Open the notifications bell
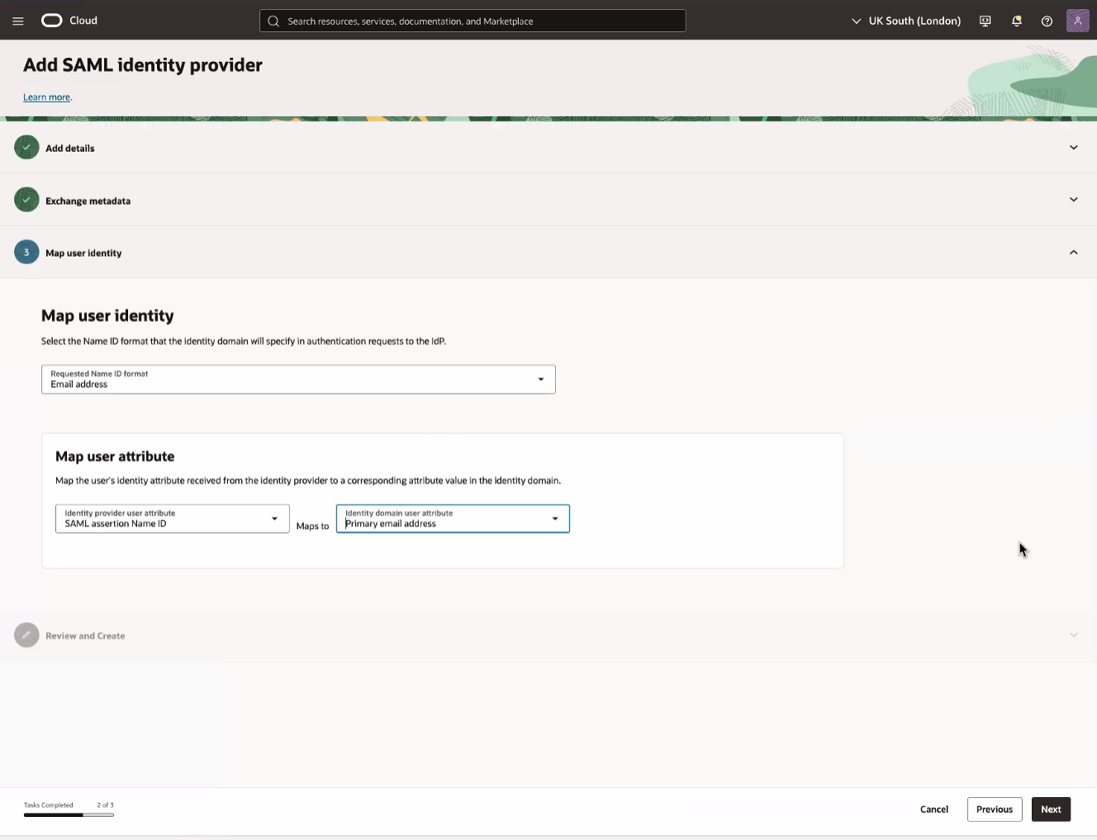This screenshot has width=1097, height=840. 1016,21
